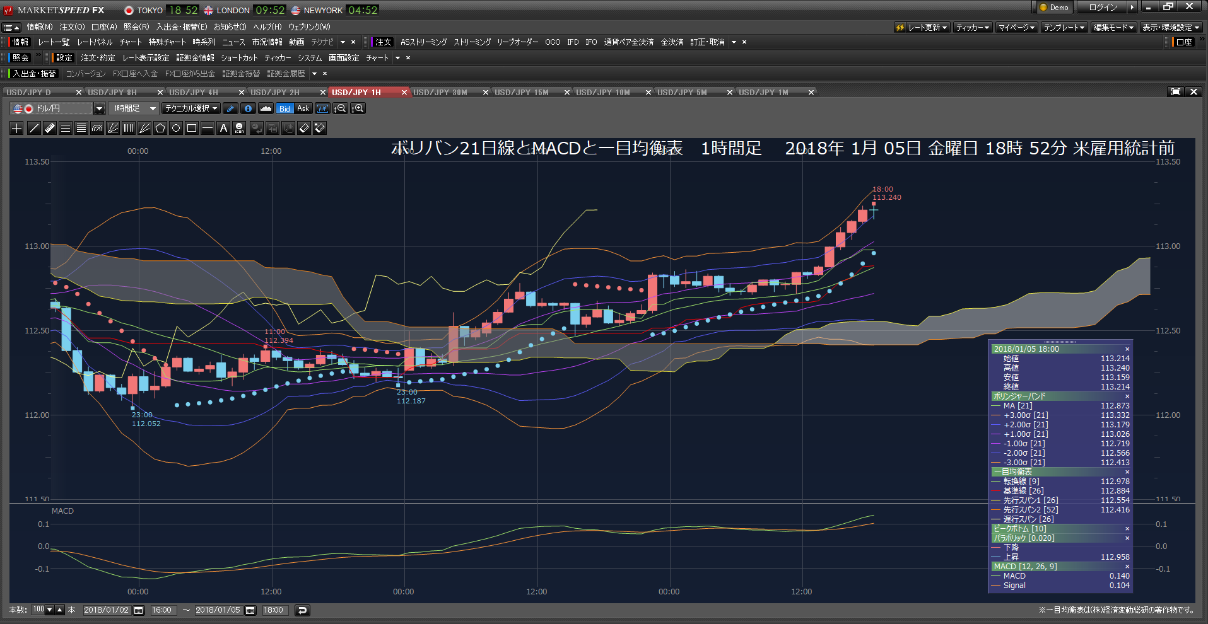1208x624 pixels.
Task: Select the text annotation A tool
Action: (x=223, y=128)
